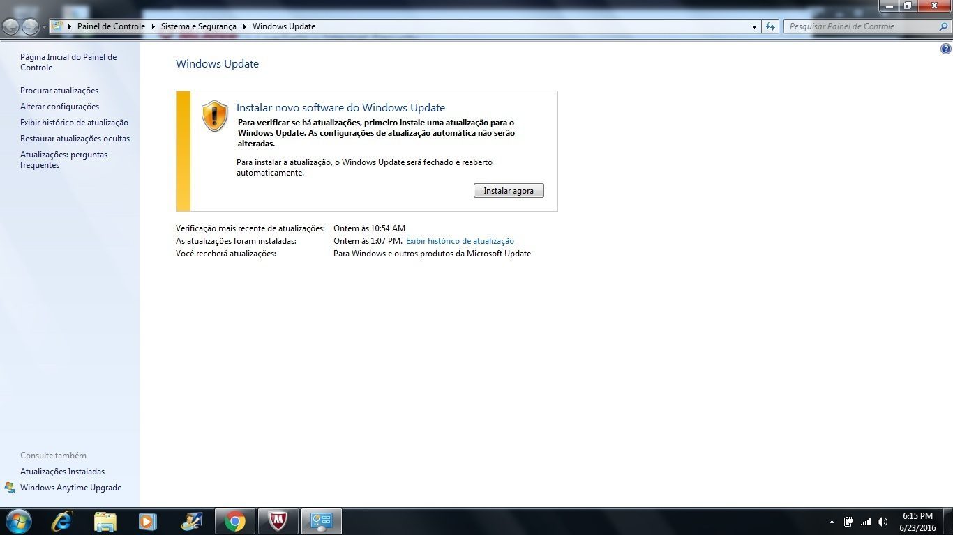This screenshot has width=953, height=535.
Task: Open Windows Media Player taskbar icon
Action: point(148,521)
